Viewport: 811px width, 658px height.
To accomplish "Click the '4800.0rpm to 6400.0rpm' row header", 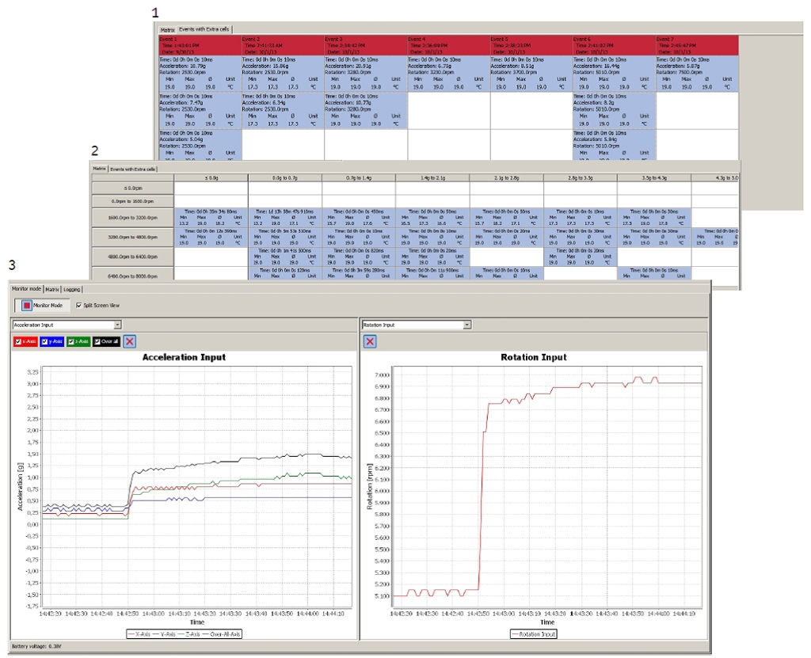I will [x=133, y=257].
